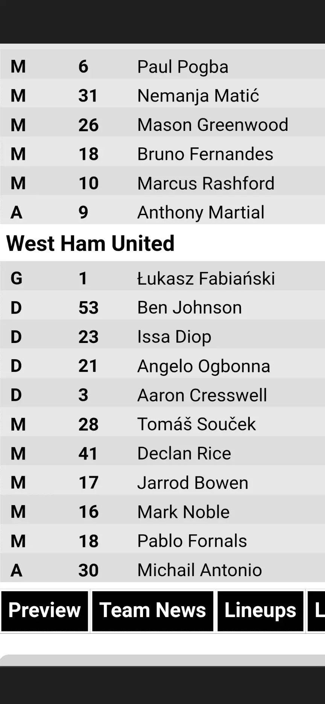Choose Declan Rice from the lineup
This screenshot has width=325, height=704.
pos(184,454)
